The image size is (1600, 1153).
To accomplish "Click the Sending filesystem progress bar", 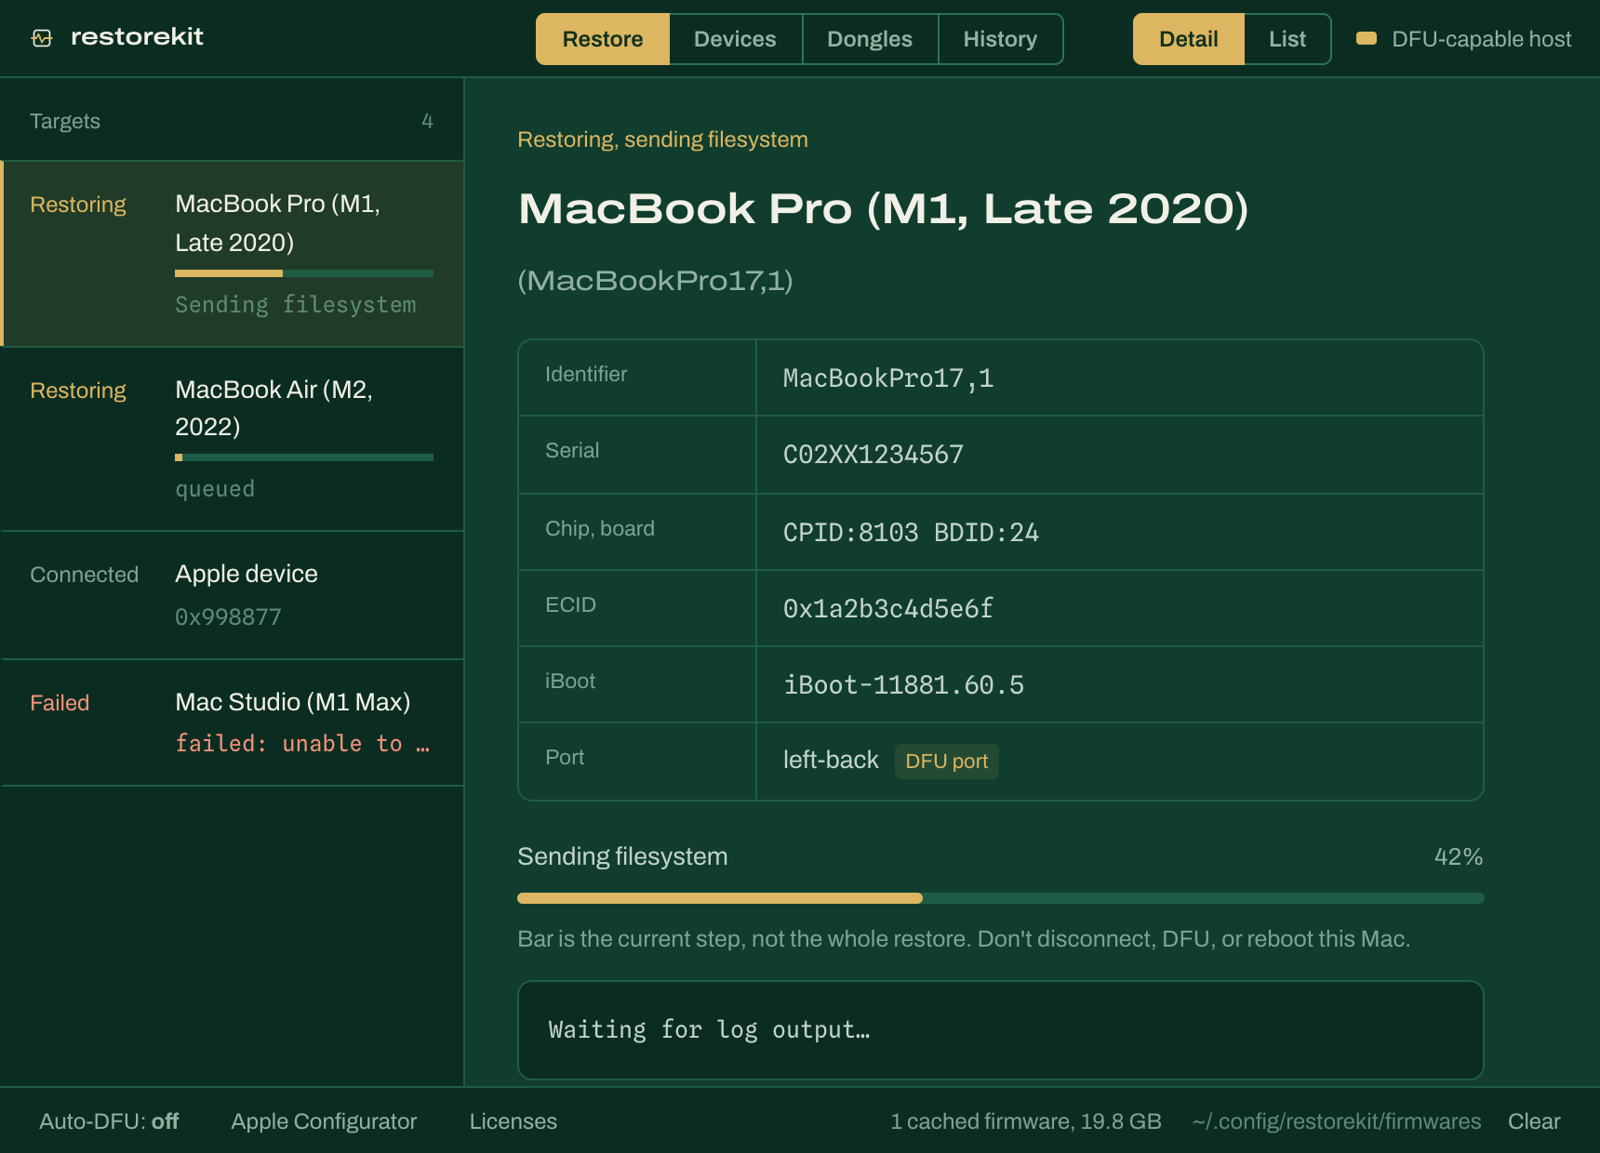I will (1001, 898).
